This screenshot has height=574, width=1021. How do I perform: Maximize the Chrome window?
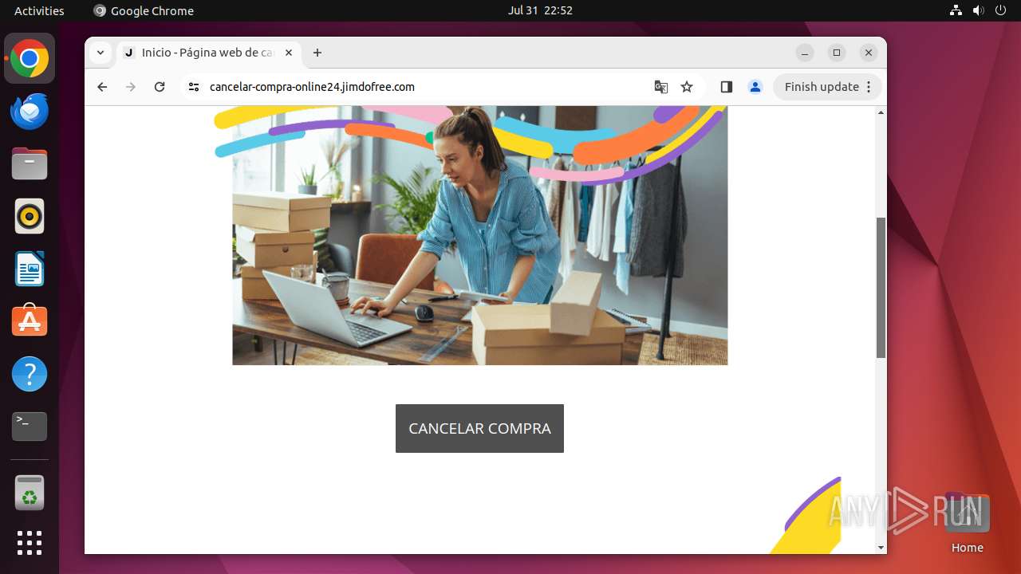click(837, 53)
